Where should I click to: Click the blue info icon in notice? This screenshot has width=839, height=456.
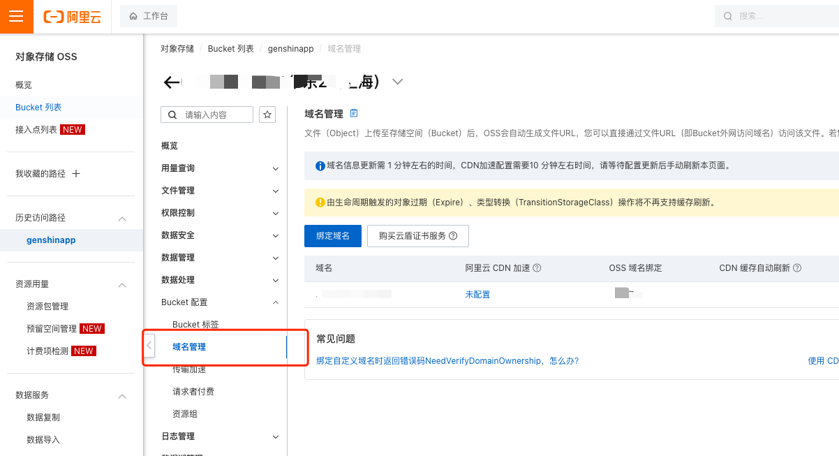click(x=320, y=166)
